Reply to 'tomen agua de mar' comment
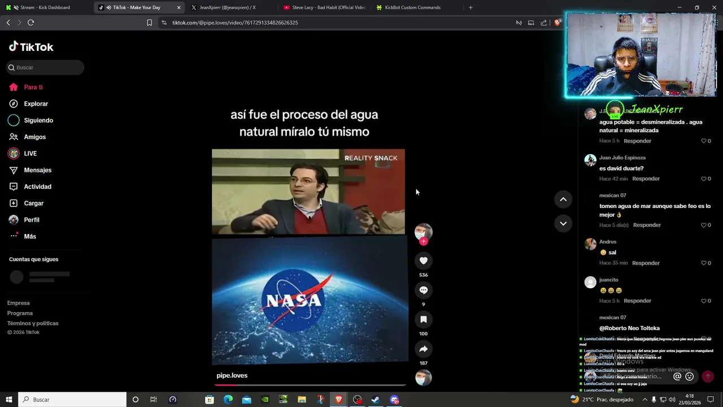The image size is (723, 407). click(x=647, y=225)
